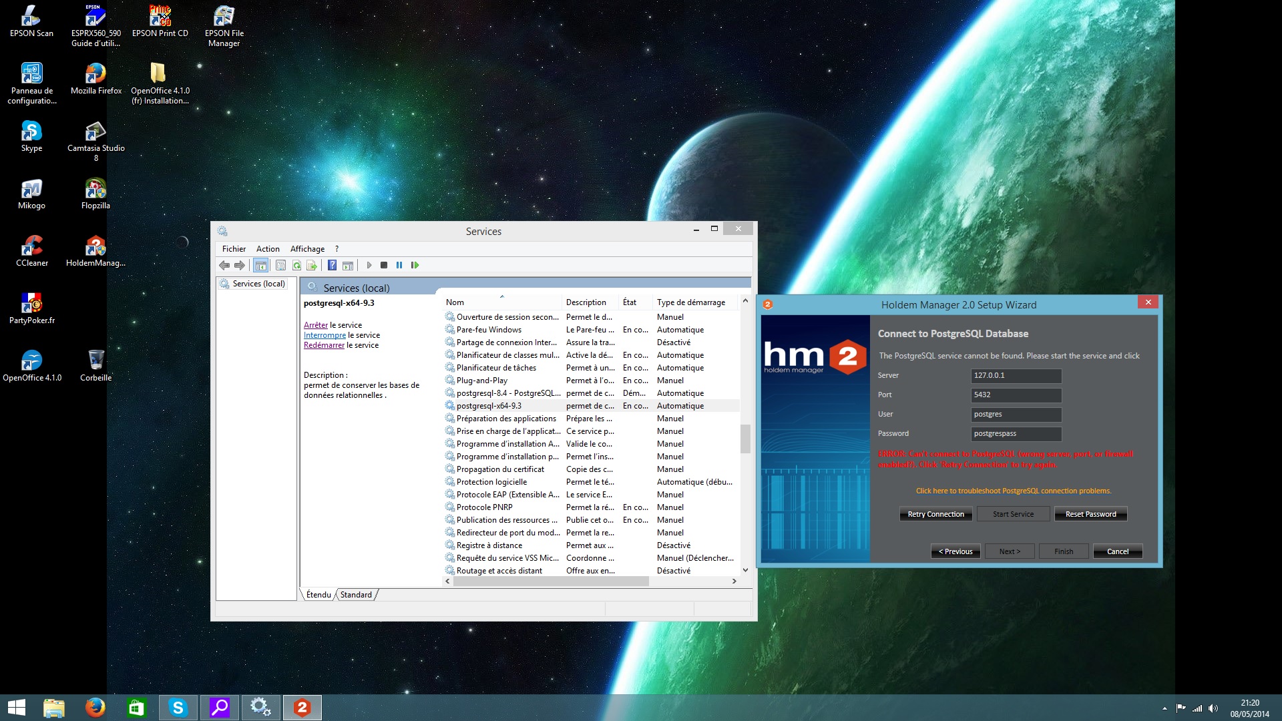Screen dimensions: 1282x721
Task: Click Retry Connection in the Setup Wizard
Action: [x=935, y=514]
